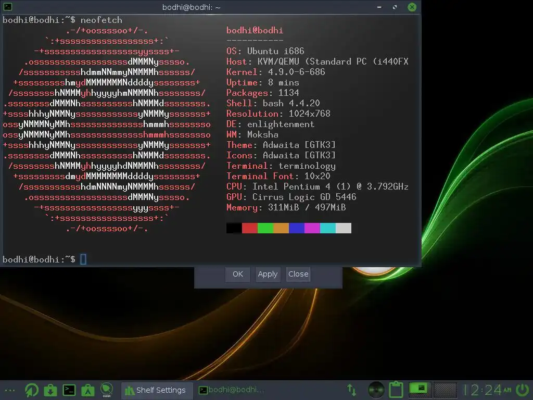Click OK in Shelf Settings dialog

[237, 274]
